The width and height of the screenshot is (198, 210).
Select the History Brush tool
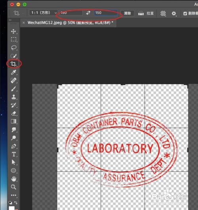coord(13,105)
